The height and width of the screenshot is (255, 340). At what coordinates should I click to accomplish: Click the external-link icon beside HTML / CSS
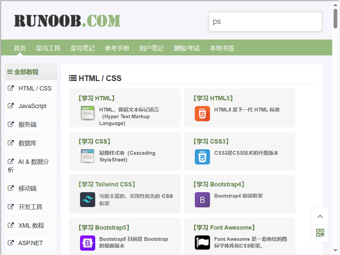[10, 88]
